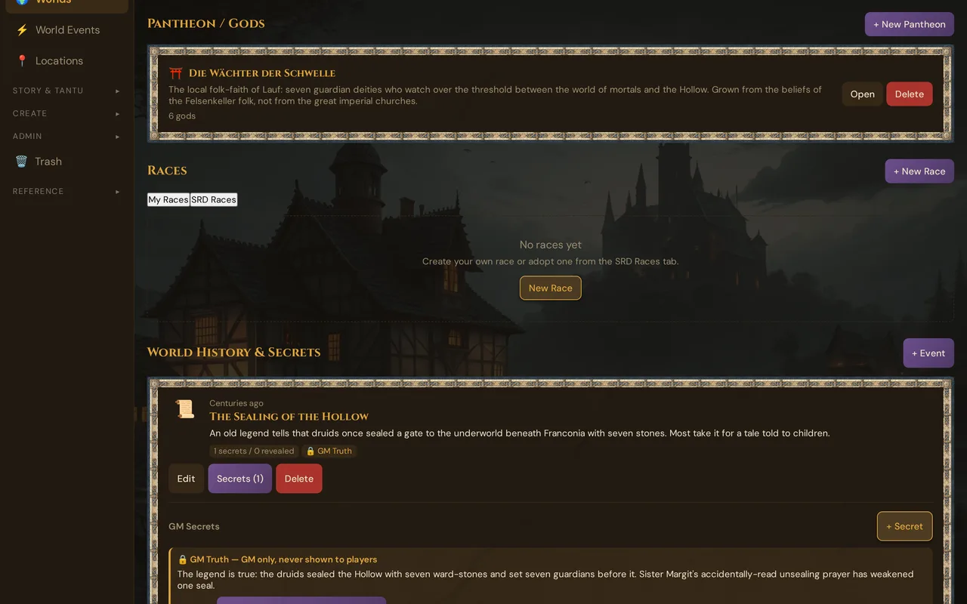The height and width of the screenshot is (604, 967).
Task: Click the '6 gods' count text
Action: tap(182, 116)
